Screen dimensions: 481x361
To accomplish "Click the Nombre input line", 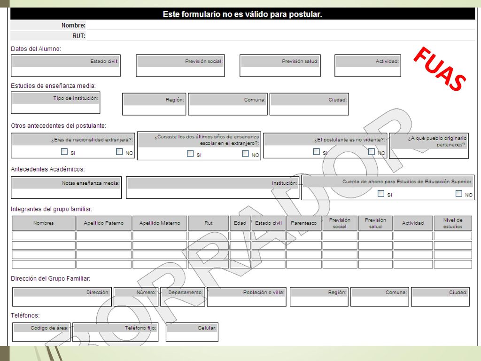I will coord(281,25).
